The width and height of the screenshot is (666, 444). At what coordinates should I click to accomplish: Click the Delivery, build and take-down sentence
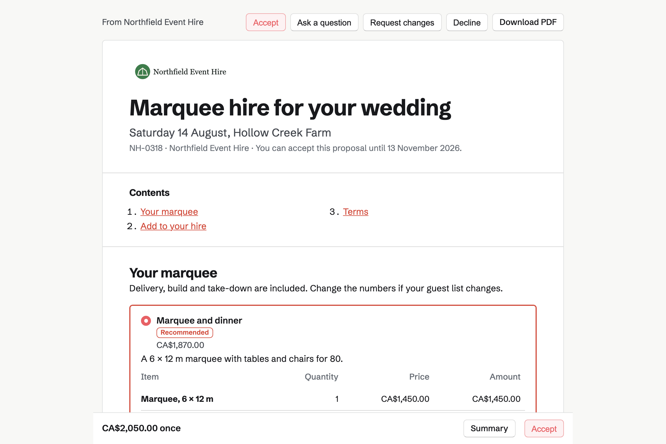click(x=316, y=288)
